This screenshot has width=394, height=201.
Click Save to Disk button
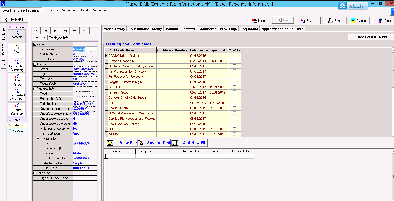[x=154, y=143]
